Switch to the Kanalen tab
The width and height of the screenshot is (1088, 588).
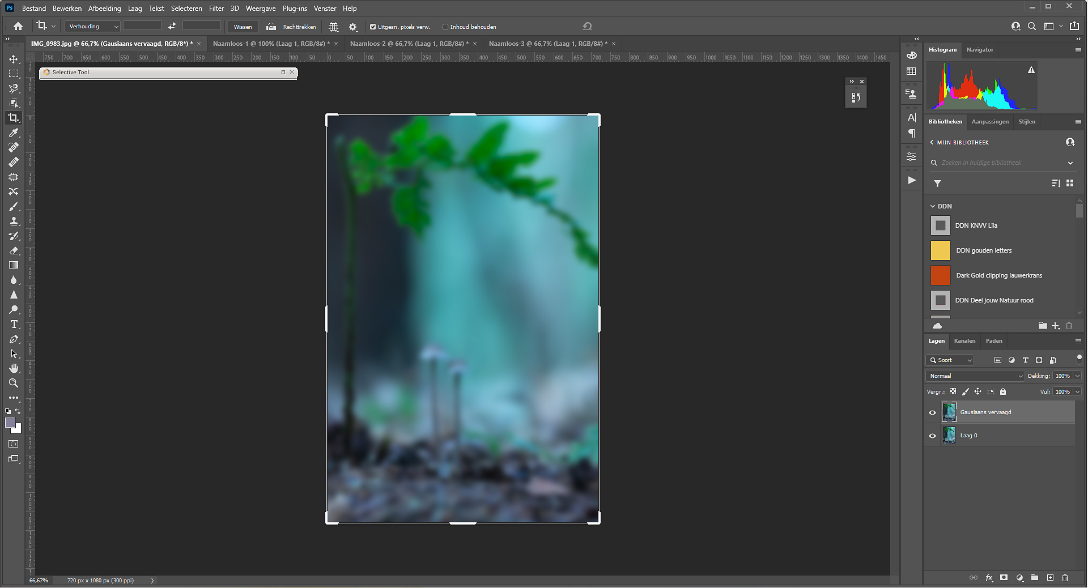click(964, 341)
